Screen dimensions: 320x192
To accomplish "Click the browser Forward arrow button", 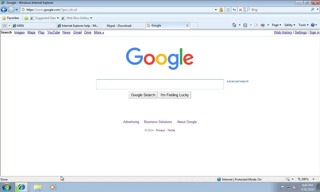I will [11, 10].
